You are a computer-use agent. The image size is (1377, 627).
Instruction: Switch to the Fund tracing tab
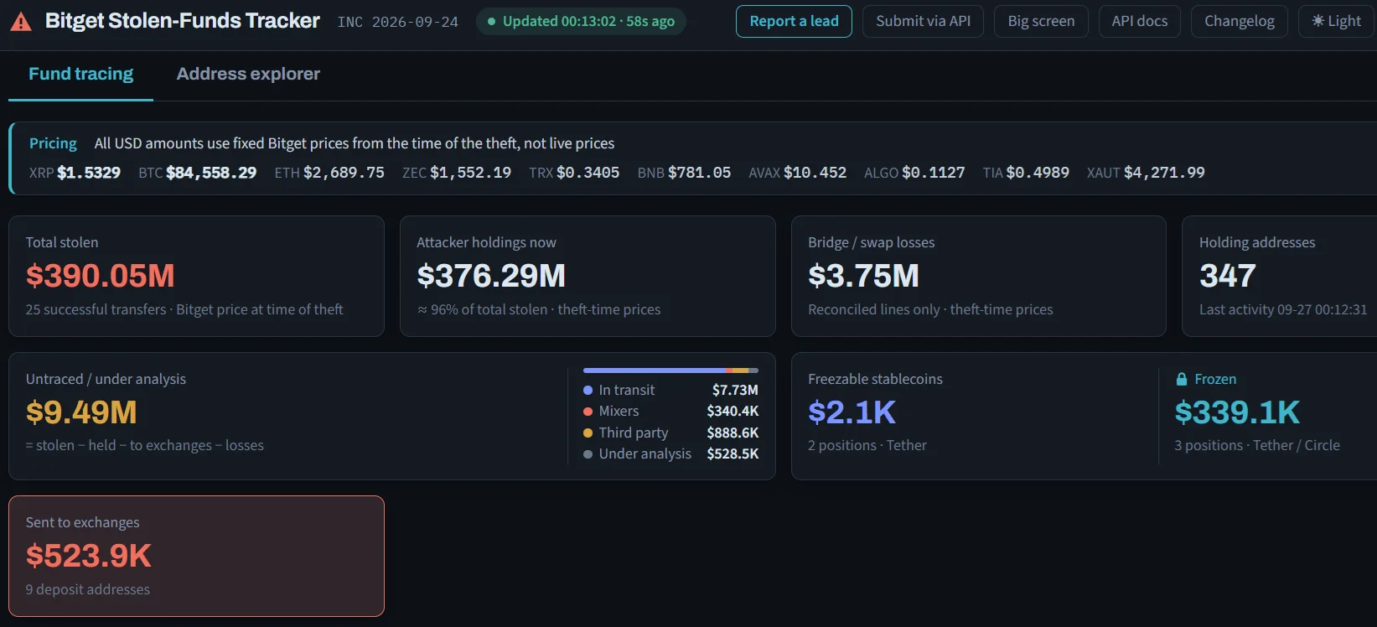point(80,74)
